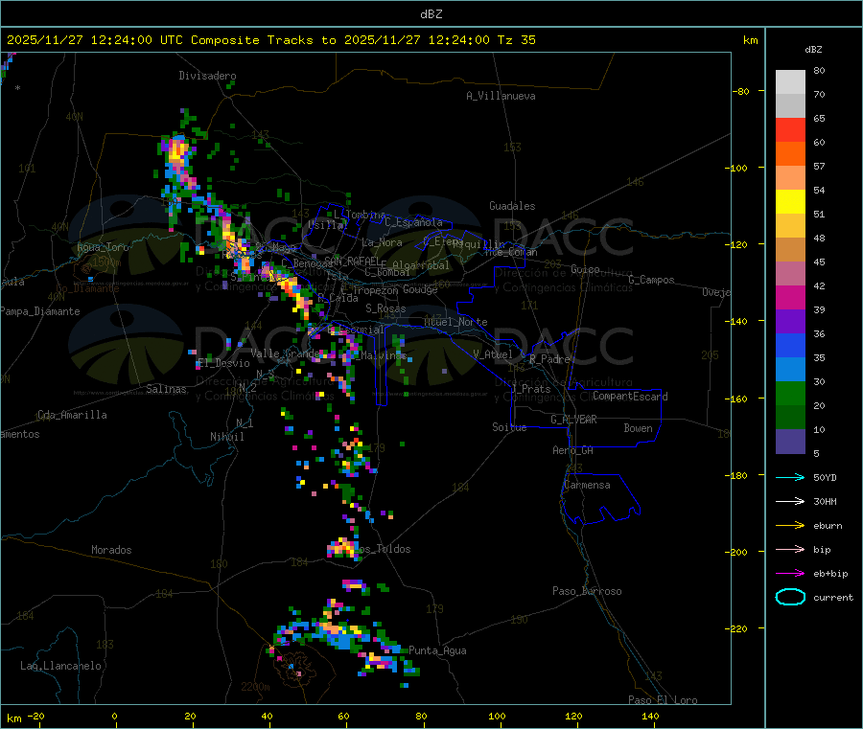The image size is (863, 729).
Task: Click the Atuel_Norte map label
Action: pos(455,322)
